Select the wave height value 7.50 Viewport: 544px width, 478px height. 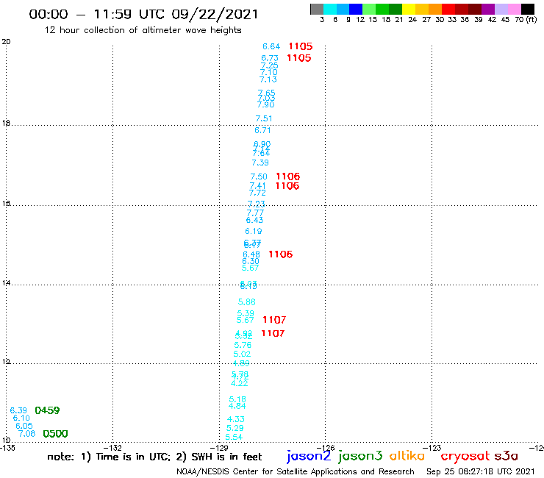click(259, 176)
